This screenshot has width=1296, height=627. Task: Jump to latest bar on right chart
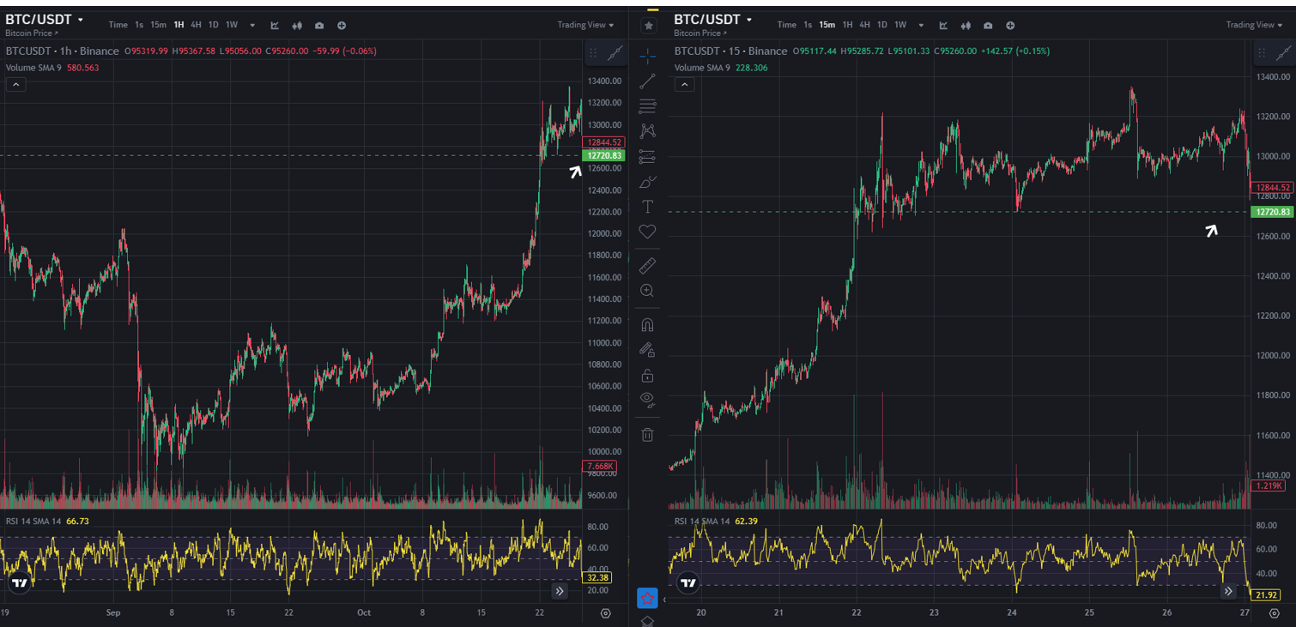1228,591
